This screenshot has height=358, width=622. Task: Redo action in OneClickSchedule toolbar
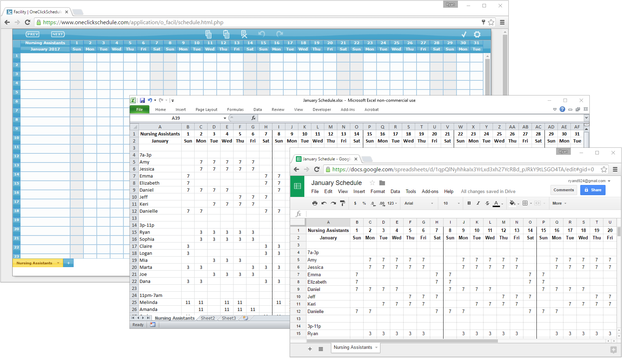coord(279,34)
